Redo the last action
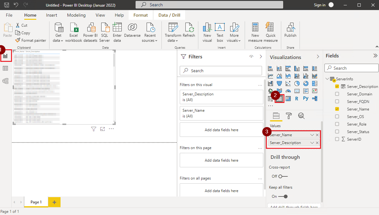The image size is (379, 215). point(26,5)
